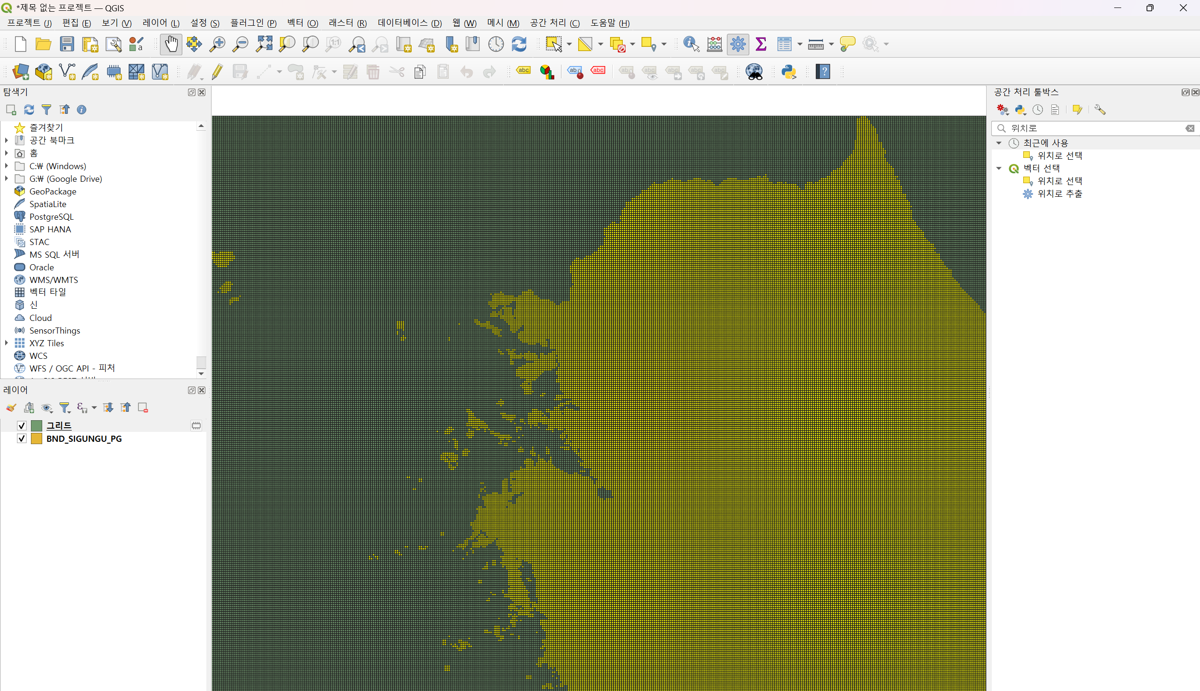Click the Identify Features tool icon
1200x691 pixels.
point(691,44)
